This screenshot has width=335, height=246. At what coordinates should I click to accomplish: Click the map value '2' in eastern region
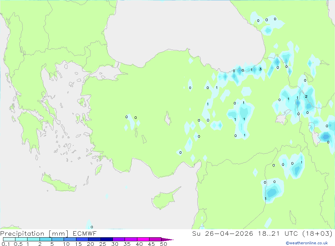(x=306, y=97)
